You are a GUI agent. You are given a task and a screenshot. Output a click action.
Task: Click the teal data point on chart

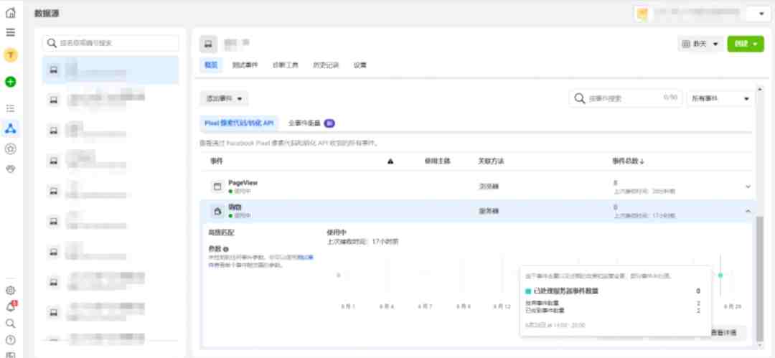pyautogui.click(x=720, y=275)
